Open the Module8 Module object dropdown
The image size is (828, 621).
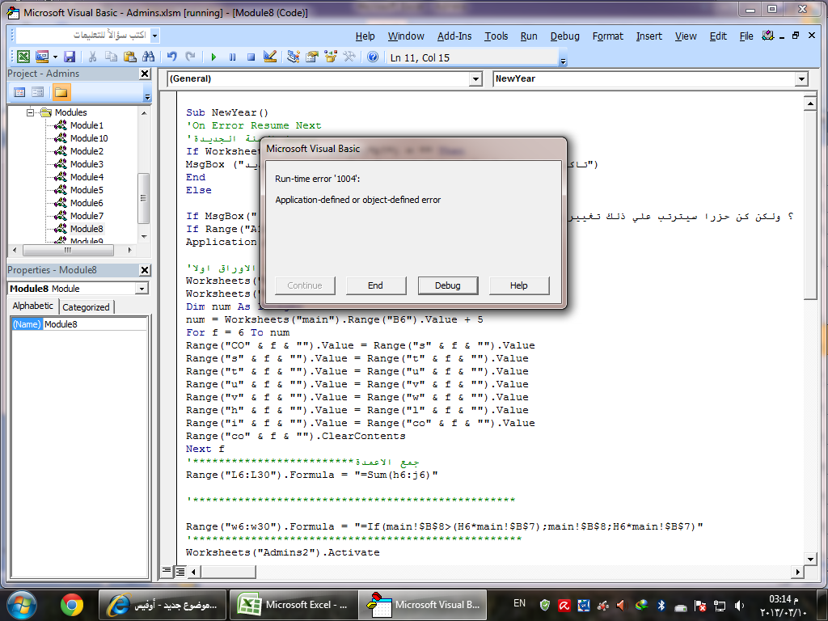tap(142, 289)
